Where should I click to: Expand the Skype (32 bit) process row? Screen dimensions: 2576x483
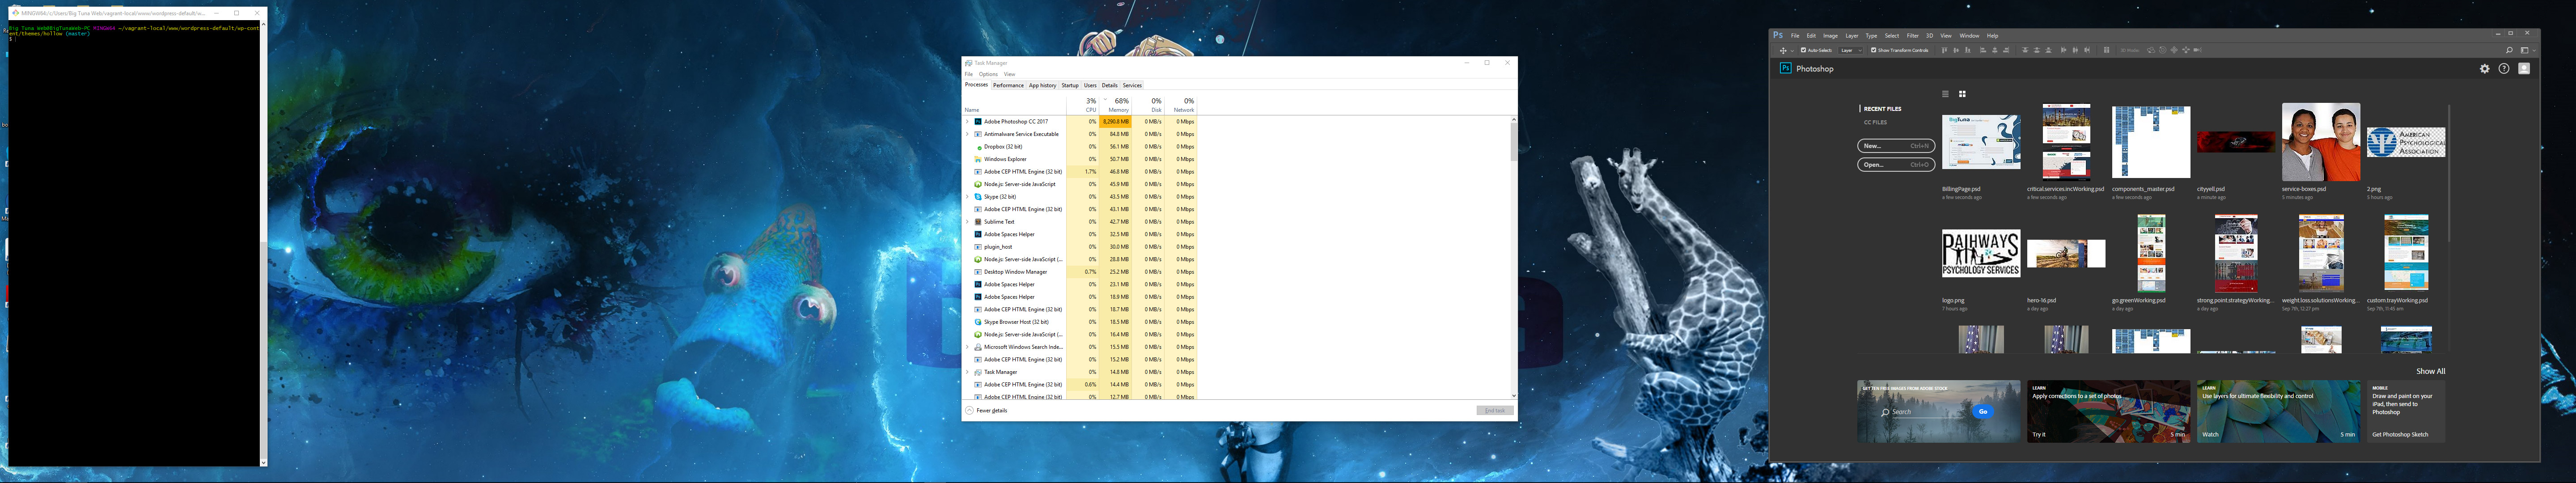pyautogui.click(x=967, y=197)
